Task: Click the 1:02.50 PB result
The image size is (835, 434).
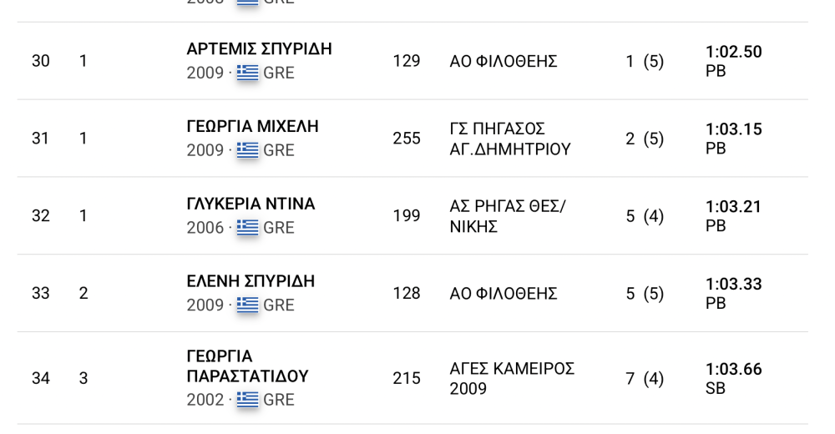Action: pyautogui.click(x=734, y=61)
